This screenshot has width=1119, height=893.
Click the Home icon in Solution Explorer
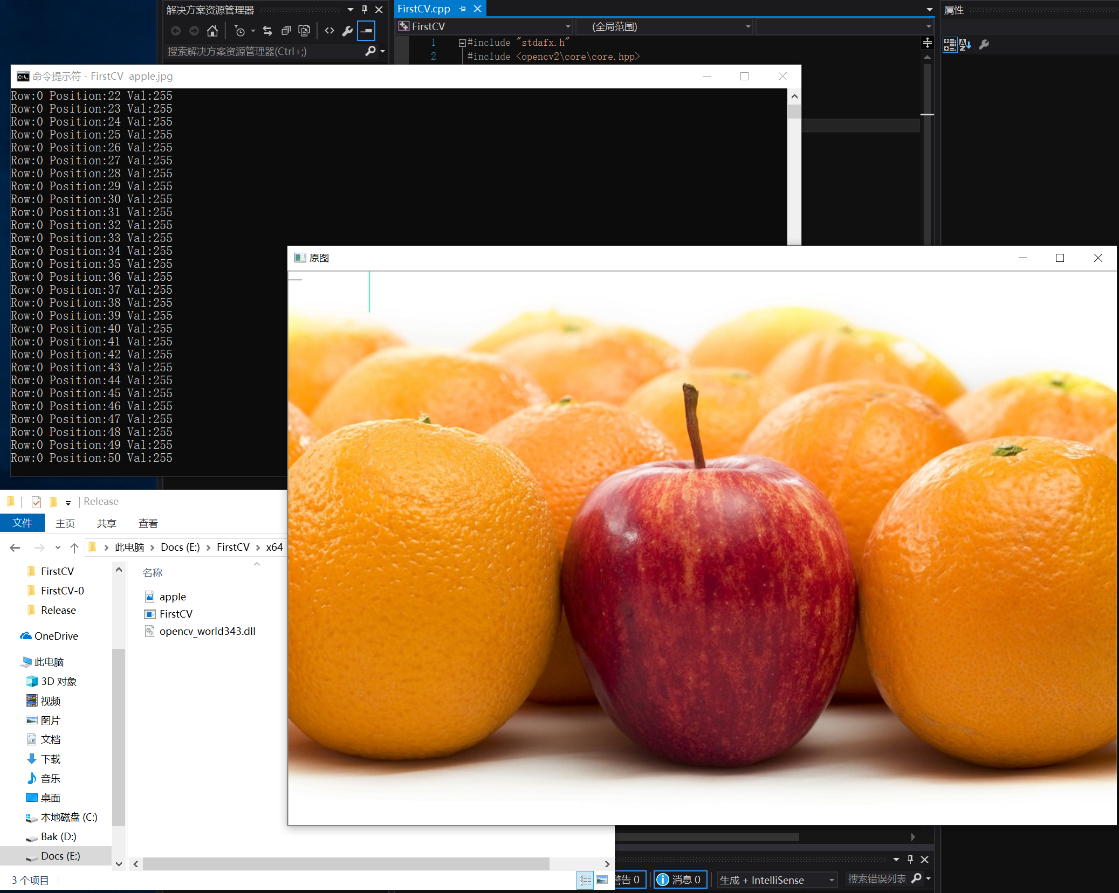tap(212, 31)
